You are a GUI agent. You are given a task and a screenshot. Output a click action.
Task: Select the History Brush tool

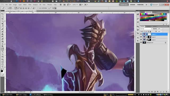coord(2,36)
